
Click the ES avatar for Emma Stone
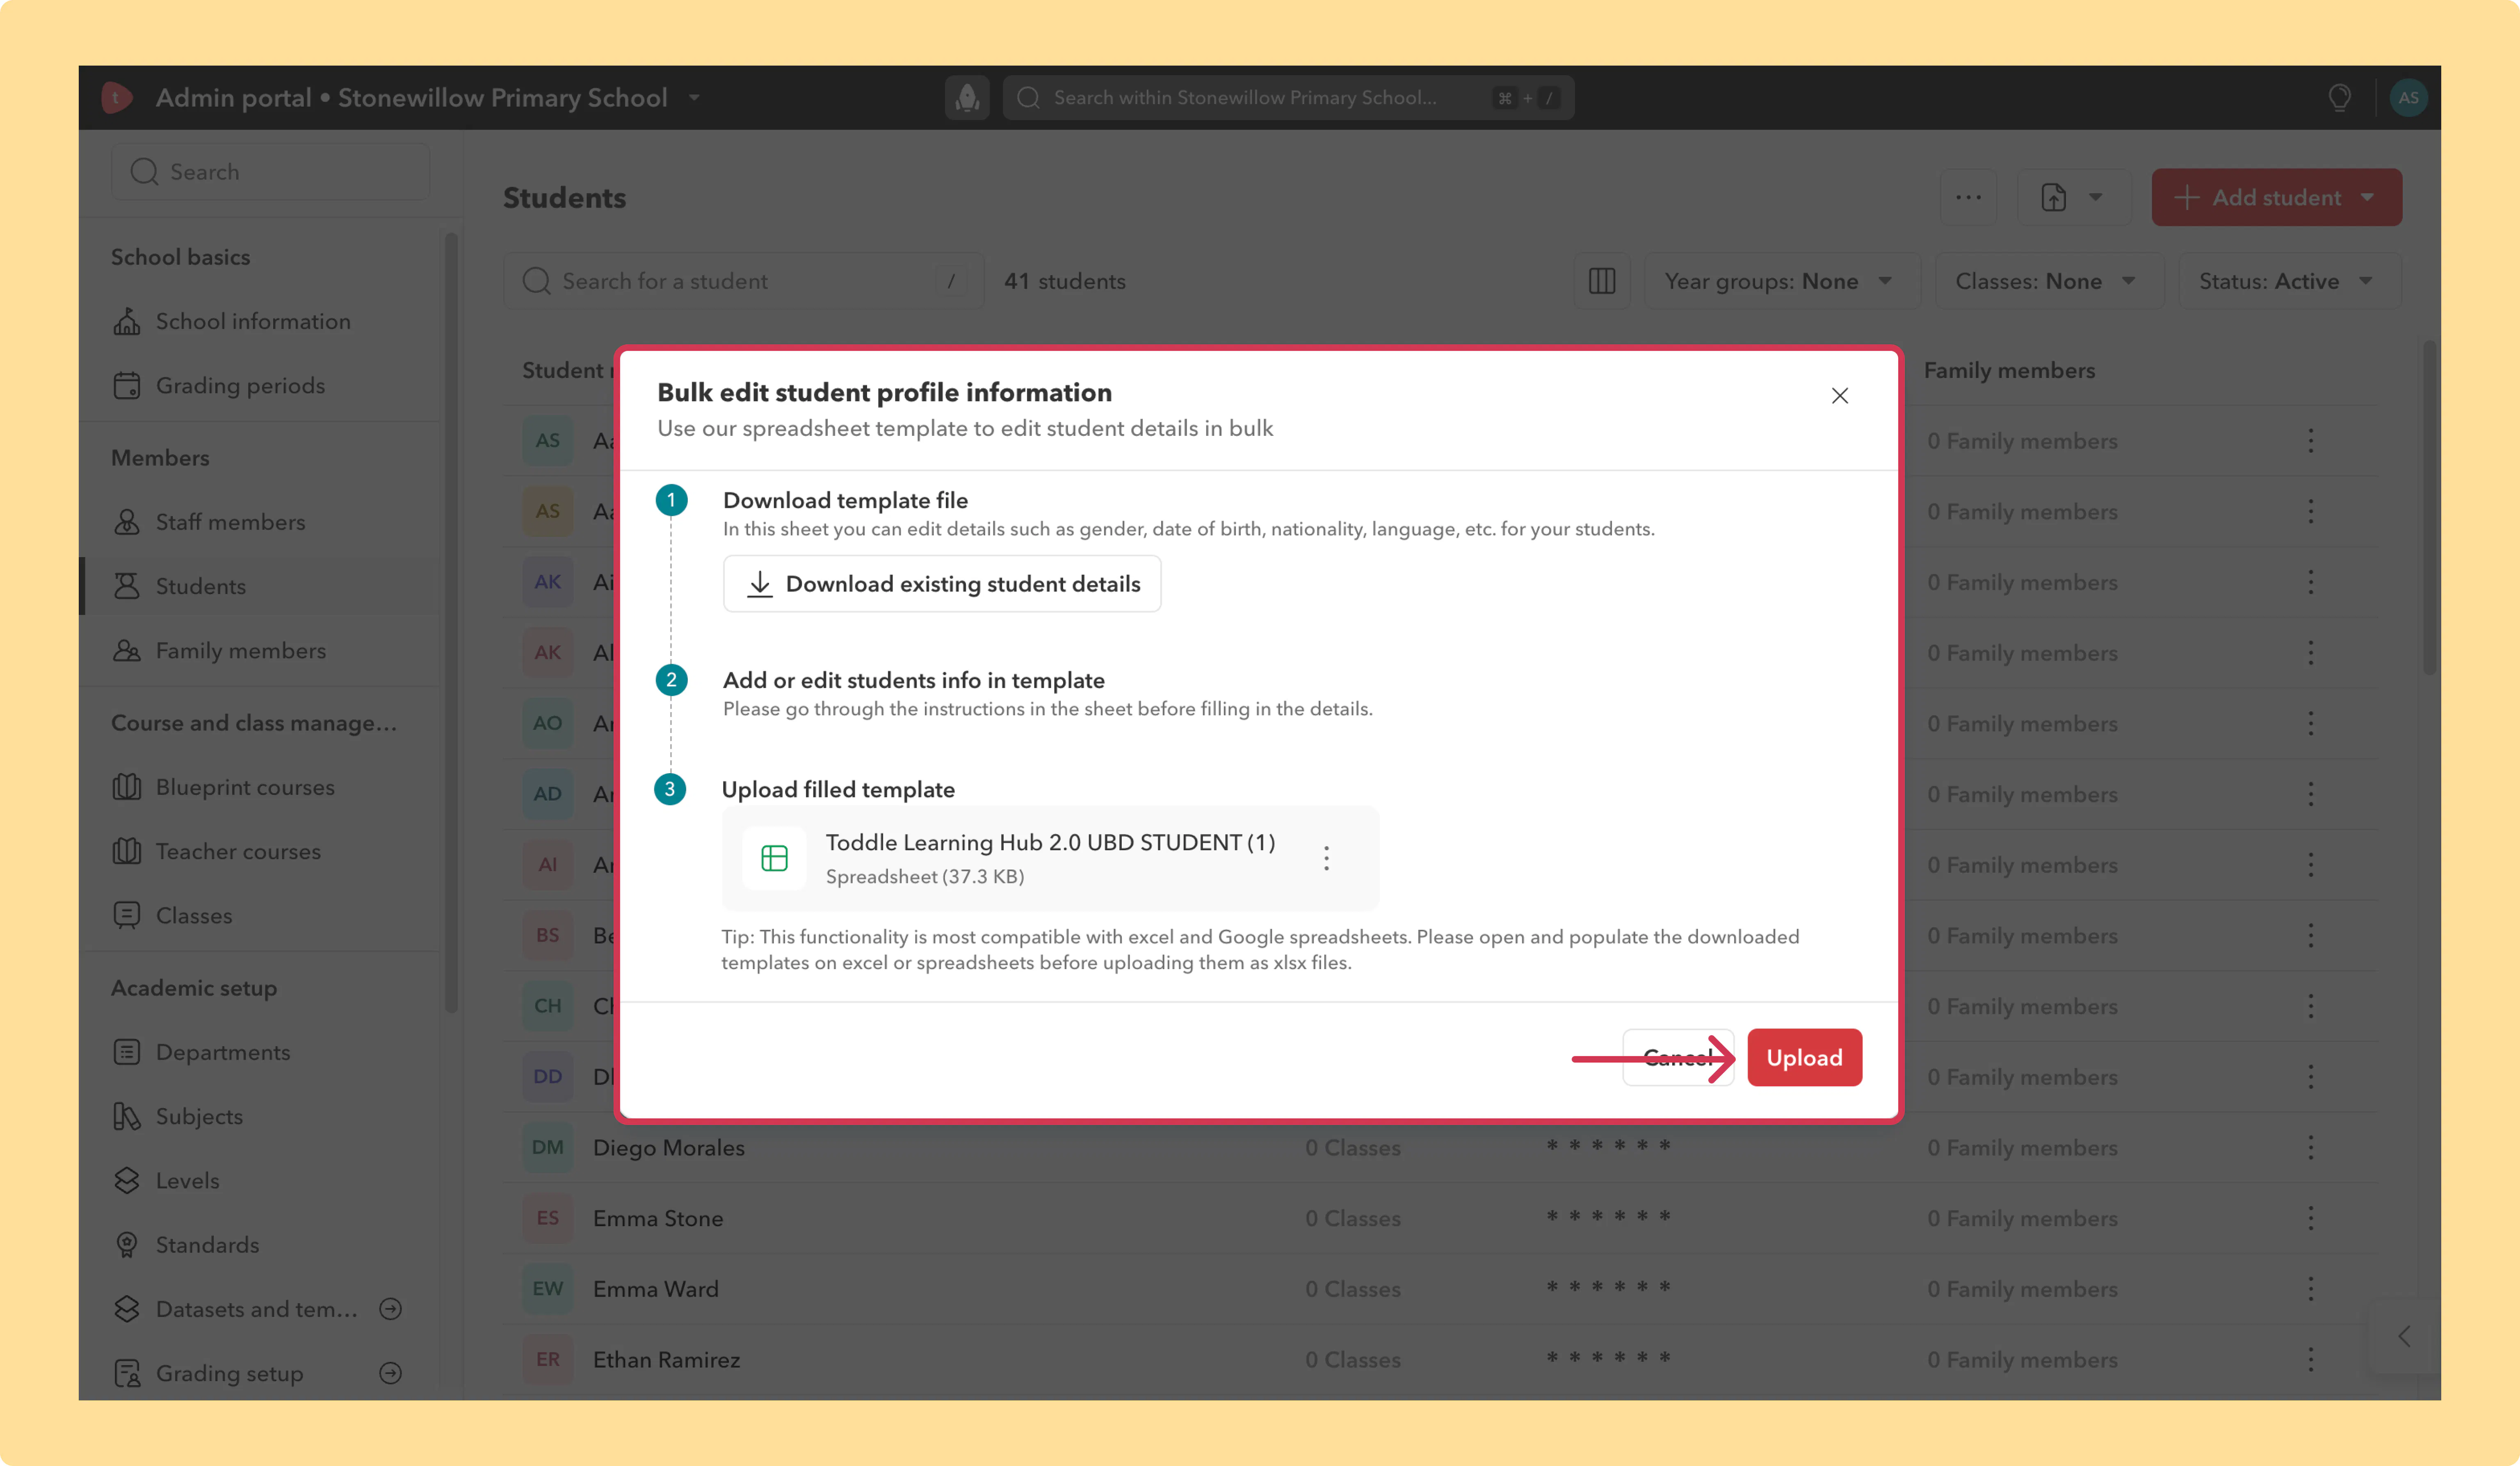pos(548,1218)
